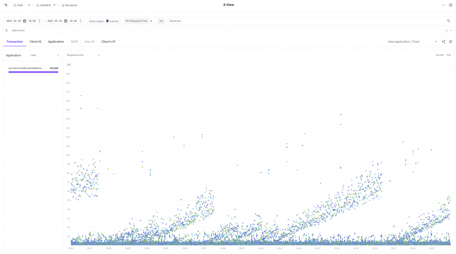This screenshot has height=254, width=456.
Task: Switch to the Client ID tab
Action: pos(36,41)
